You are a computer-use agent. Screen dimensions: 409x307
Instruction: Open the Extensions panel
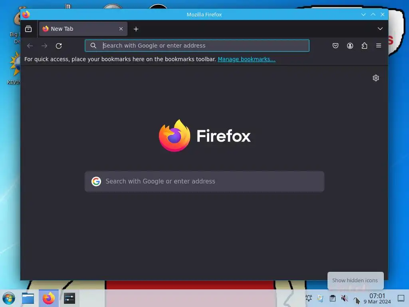pyautogui.click(x=364, y=46)
